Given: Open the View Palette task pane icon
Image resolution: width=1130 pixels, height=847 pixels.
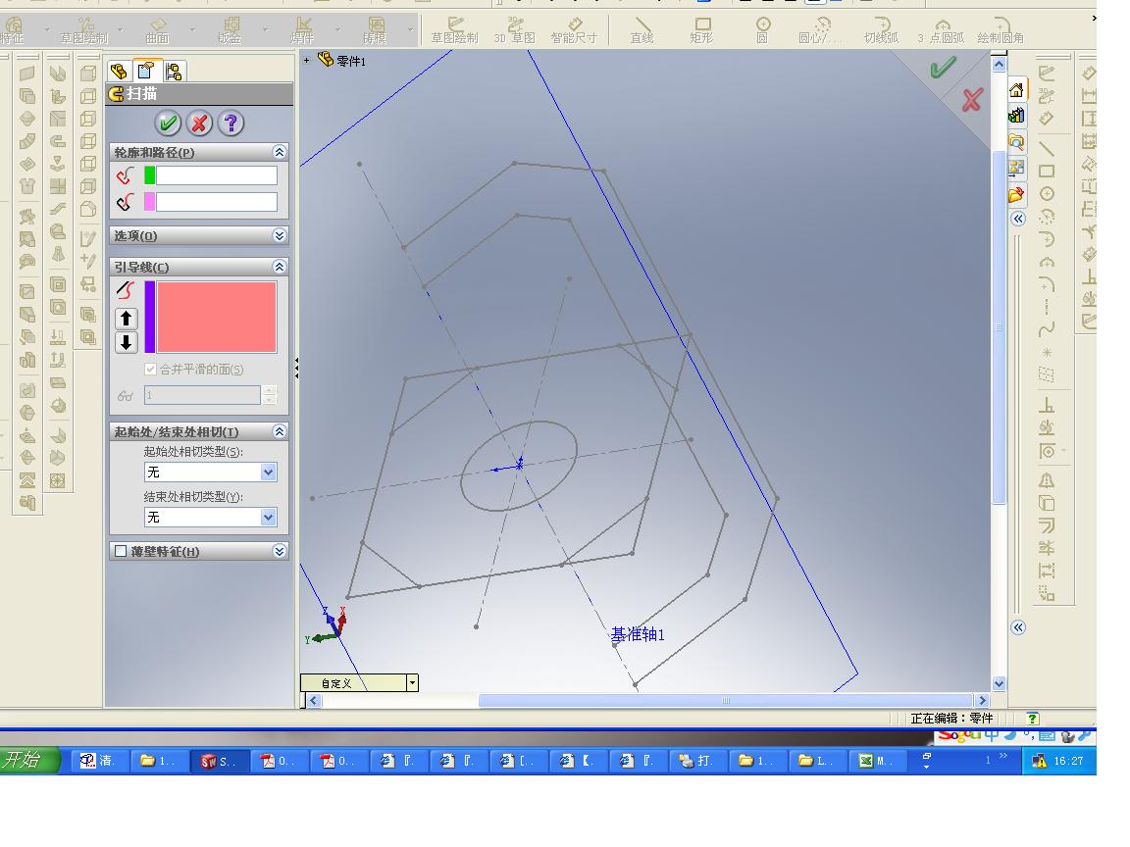Looking at the screenshot, I should 1016,168.
